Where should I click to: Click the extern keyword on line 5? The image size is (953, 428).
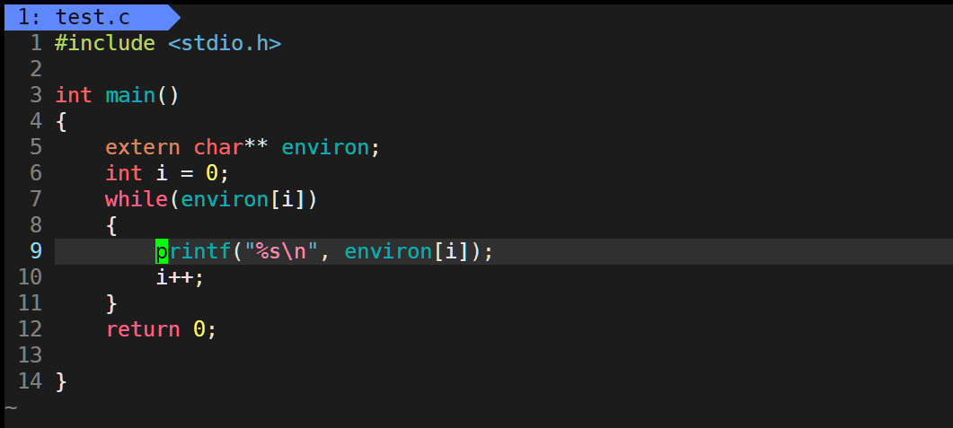point(143,147)
